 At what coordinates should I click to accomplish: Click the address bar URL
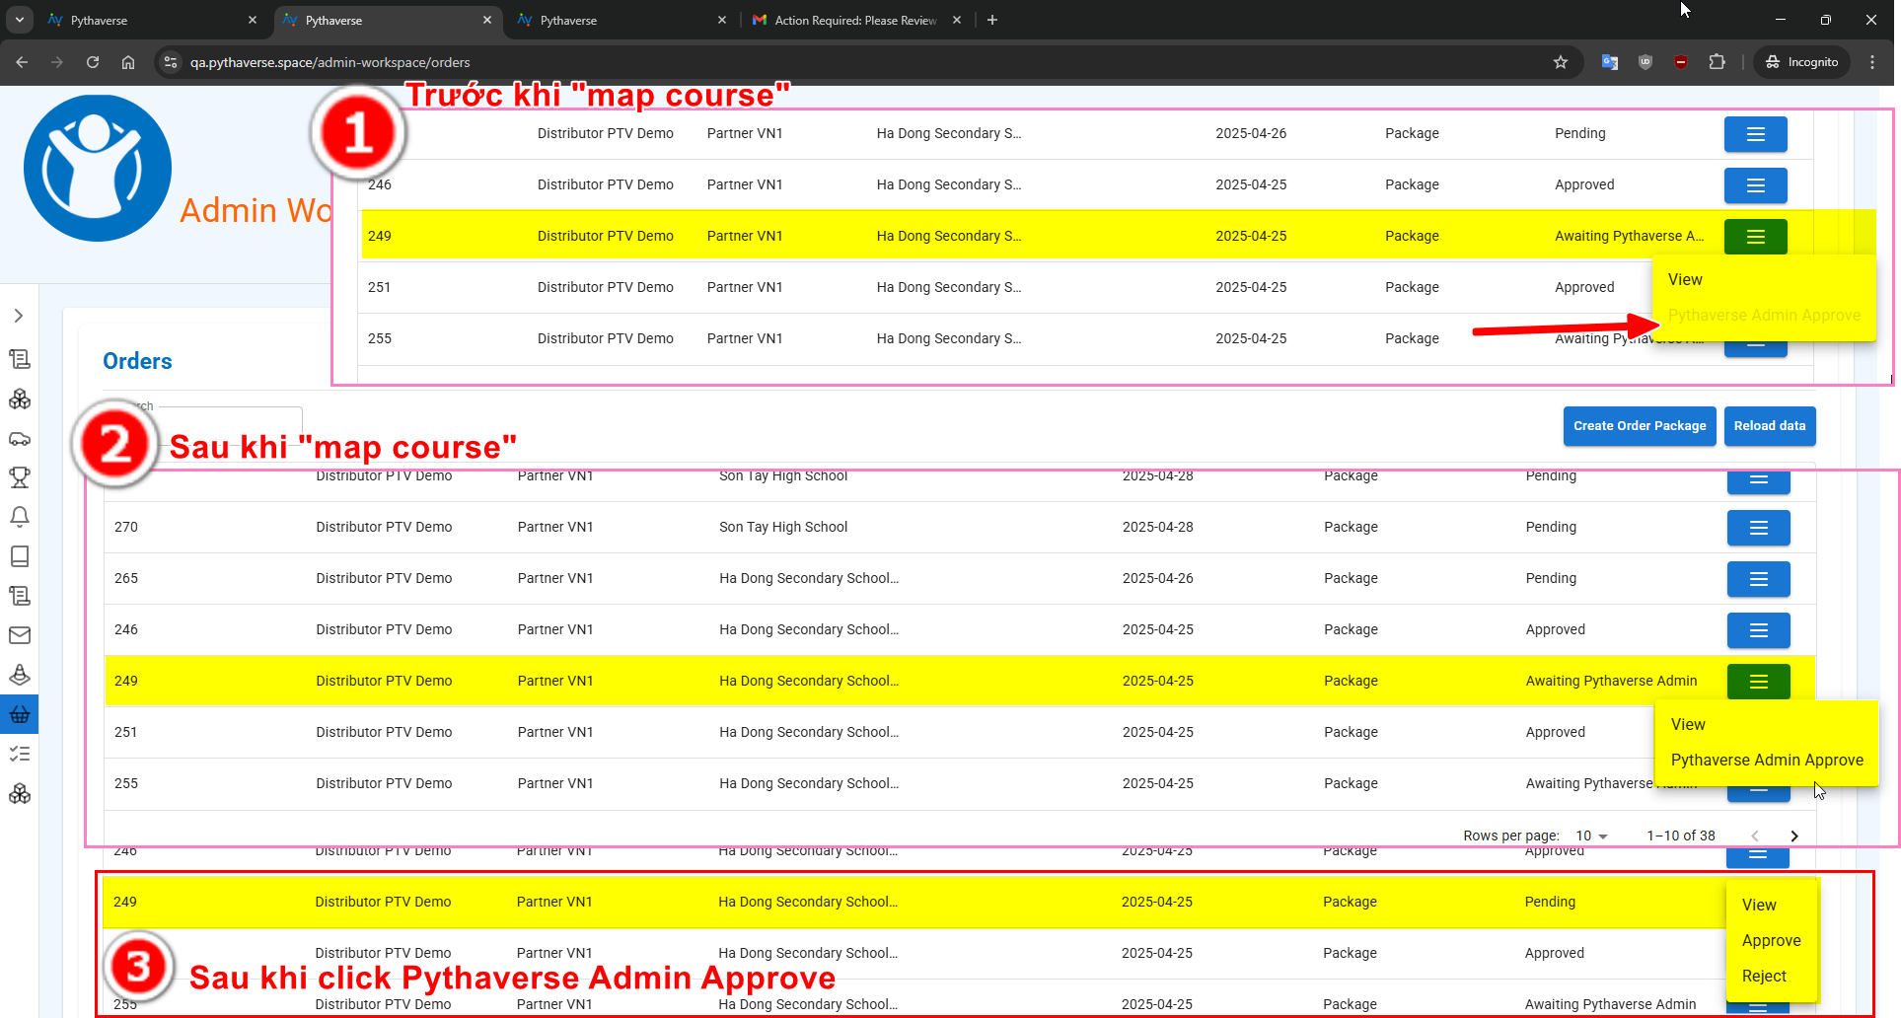(329, 62)
